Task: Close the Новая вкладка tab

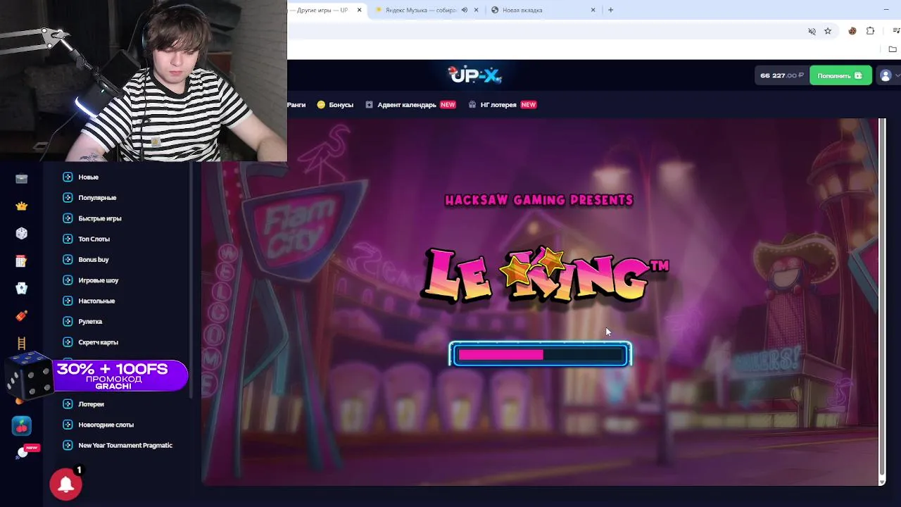Action: pyautogui.click(x=593, y=10)
